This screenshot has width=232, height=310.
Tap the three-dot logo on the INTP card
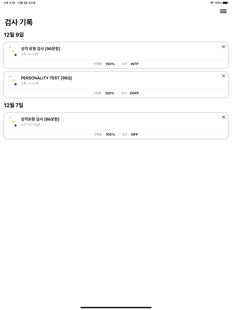point(13,51)
